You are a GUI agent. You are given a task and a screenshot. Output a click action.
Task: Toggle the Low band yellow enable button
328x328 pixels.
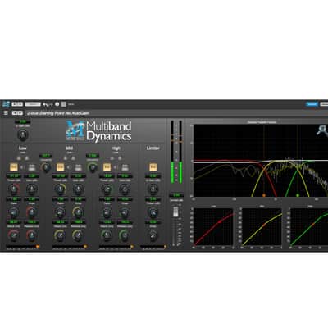[x=14, y=167]
